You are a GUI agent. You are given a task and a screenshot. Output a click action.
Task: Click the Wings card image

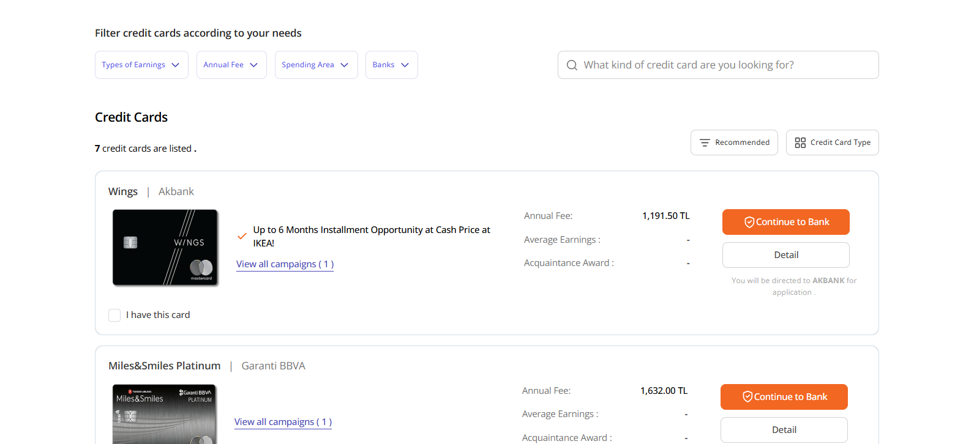pyautogui.click(x=165, y=248)
